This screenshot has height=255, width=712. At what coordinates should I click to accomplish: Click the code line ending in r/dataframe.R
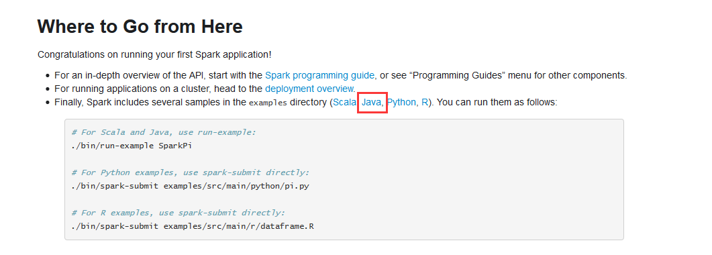193,226
